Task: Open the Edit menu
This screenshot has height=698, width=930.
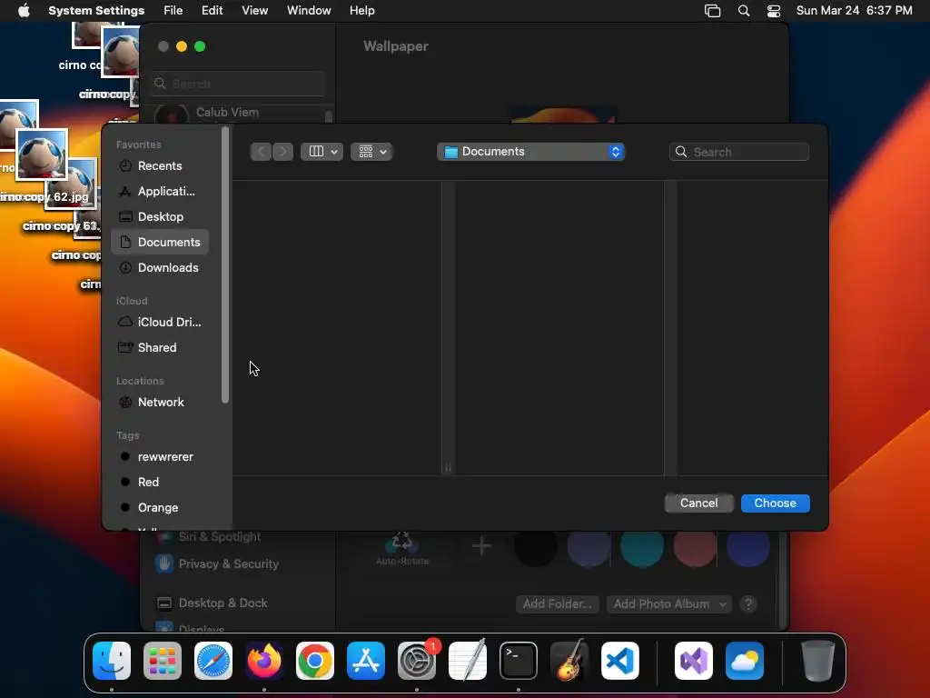Action: (x=212, y=11)
